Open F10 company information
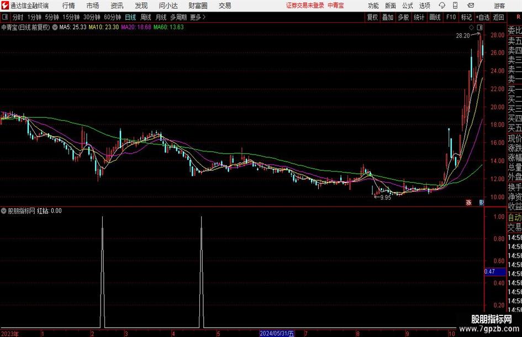522x337 pixels. pos(451,17)
